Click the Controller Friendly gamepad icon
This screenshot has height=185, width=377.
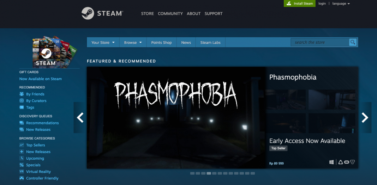pyautogui.click(x=22, y=178)
